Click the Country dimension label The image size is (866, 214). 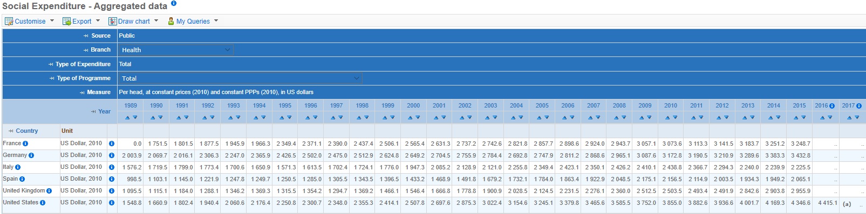pyautogui.click(x=26, y=131)
